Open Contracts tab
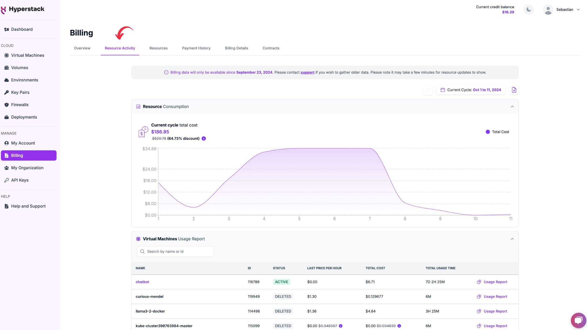Screen dimensions: 587x330 point(271,48)
